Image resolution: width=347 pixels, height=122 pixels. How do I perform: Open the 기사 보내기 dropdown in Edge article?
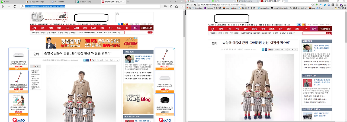click(100, 60)
